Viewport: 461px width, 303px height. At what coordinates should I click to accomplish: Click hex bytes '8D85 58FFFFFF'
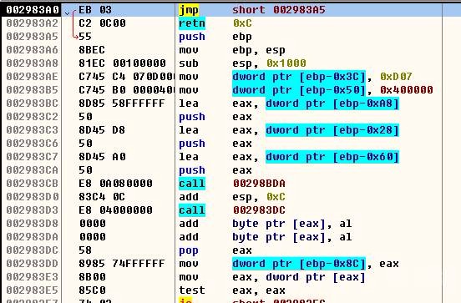tap(122, 104)
